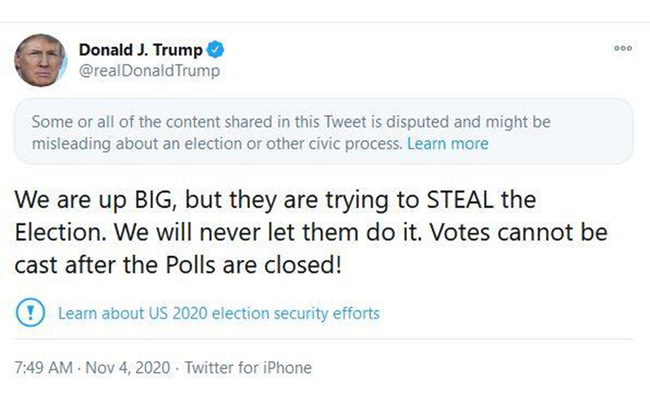The image size is (650, 406).
Task: Open the "Donald J. Trump" display name
Action: point(140,50)
